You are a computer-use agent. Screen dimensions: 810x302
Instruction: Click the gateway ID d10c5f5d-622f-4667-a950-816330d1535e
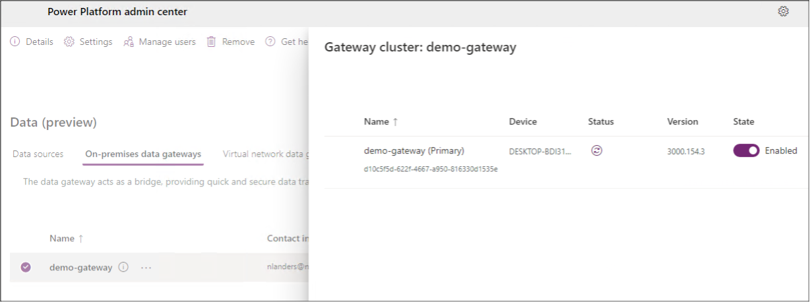[x=431, y=169]
